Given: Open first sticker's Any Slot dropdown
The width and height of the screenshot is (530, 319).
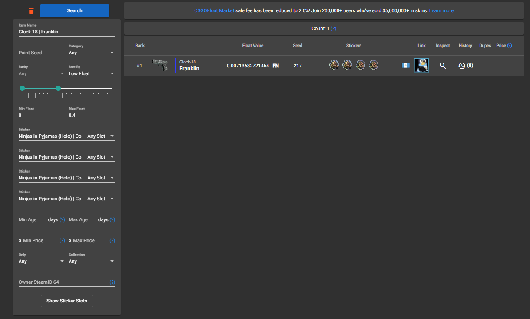Looking at the screenshot, I should pos(101,136).
